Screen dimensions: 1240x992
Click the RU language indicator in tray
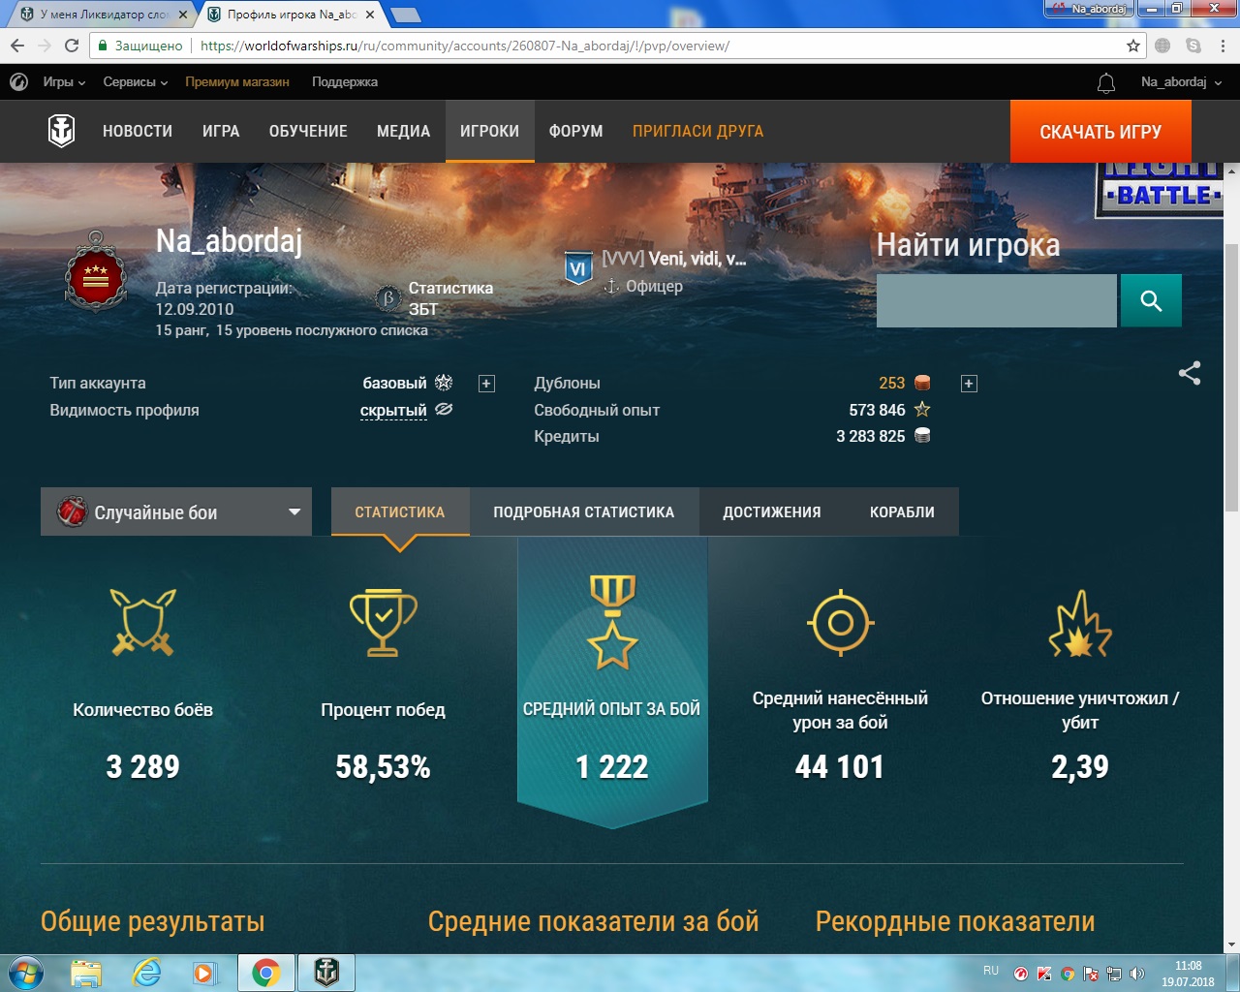991,970
